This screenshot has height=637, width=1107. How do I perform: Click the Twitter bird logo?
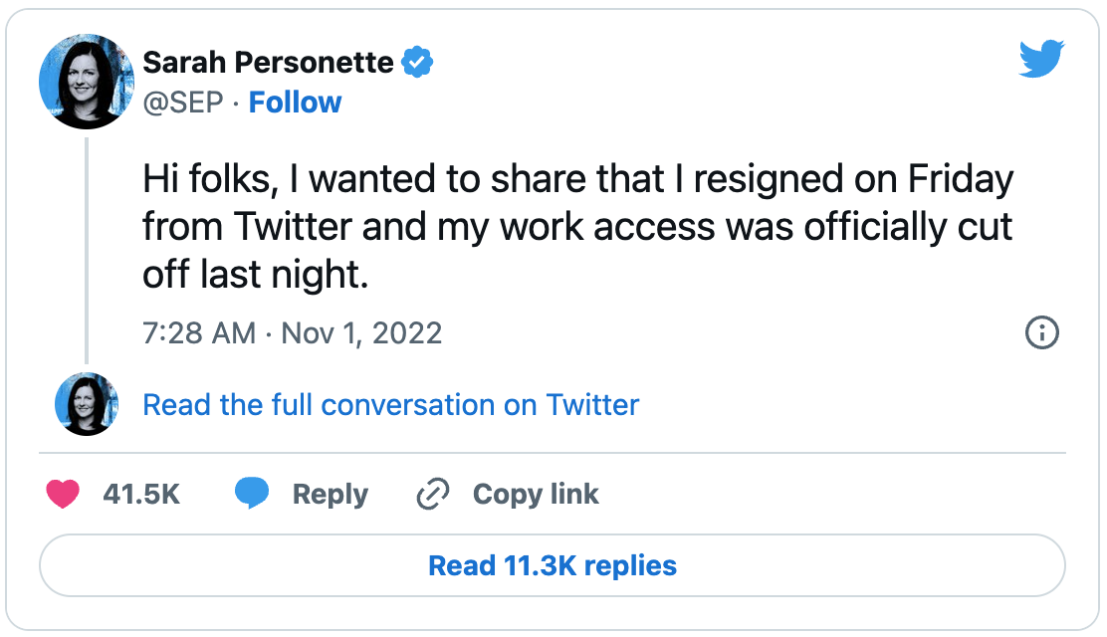point(1041,60)
